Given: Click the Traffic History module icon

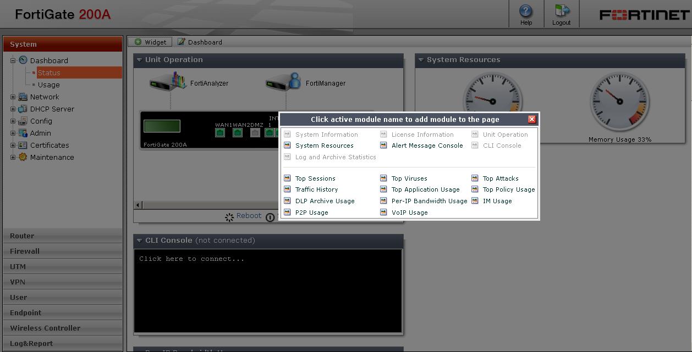Looking at the screenshot, I should (x=287, y=189).
